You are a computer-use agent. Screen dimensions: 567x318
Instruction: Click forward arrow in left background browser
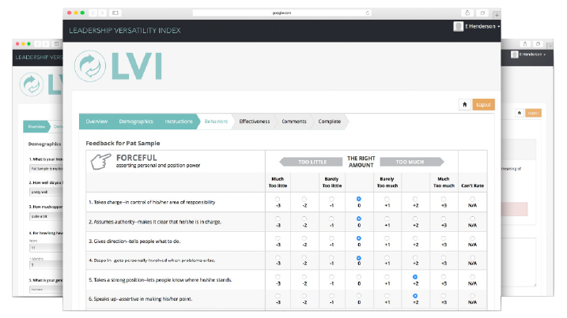(x=46, y=43)
